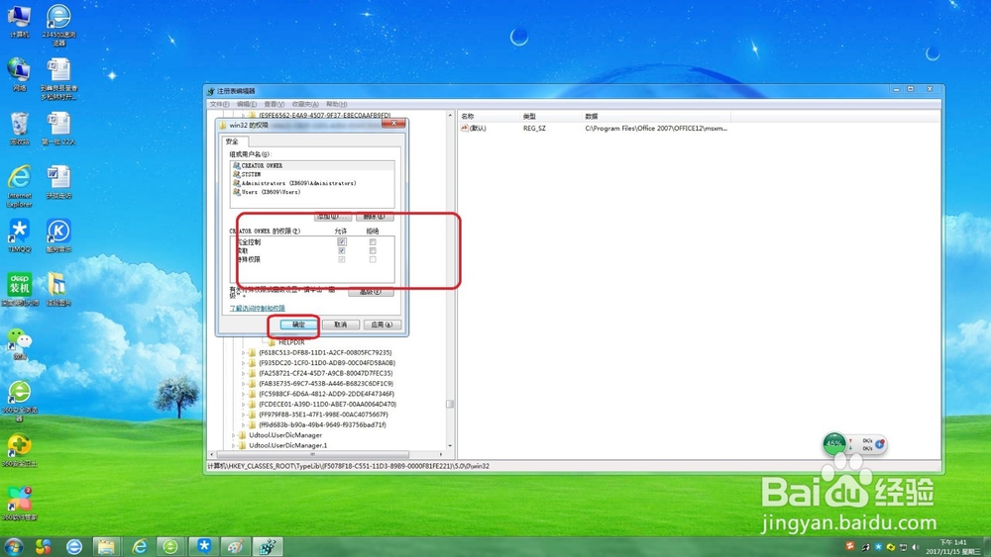Open the 360 安全浏览器 desktop icon
The image size is (991, 557).
tap(19, 402)
